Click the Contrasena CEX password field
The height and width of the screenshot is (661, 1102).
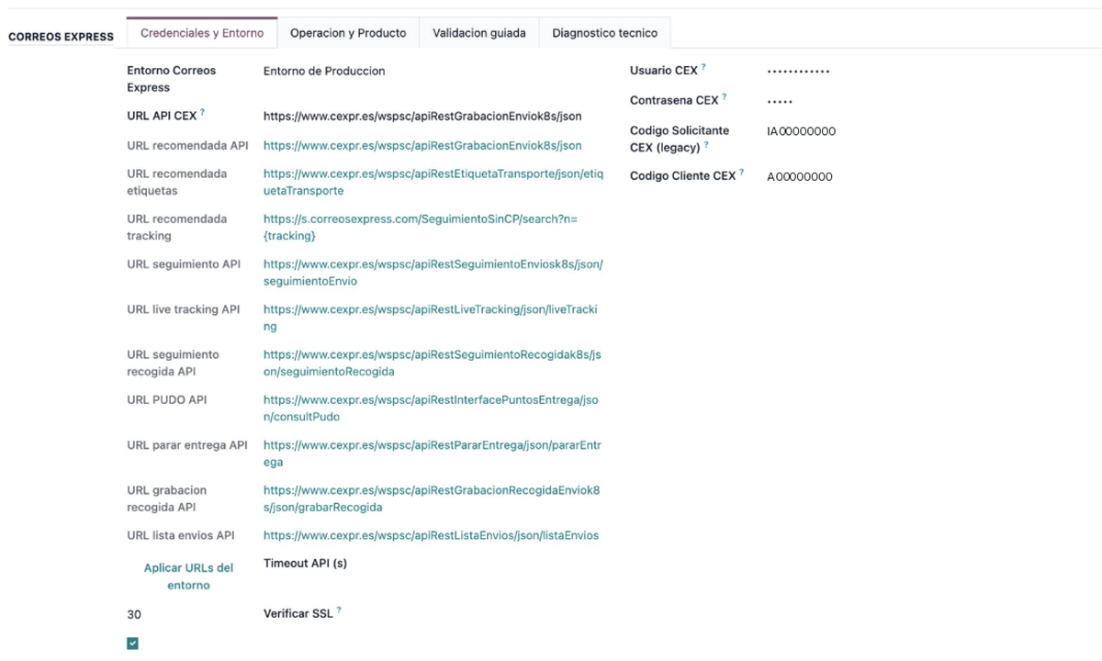coord(780,101)
